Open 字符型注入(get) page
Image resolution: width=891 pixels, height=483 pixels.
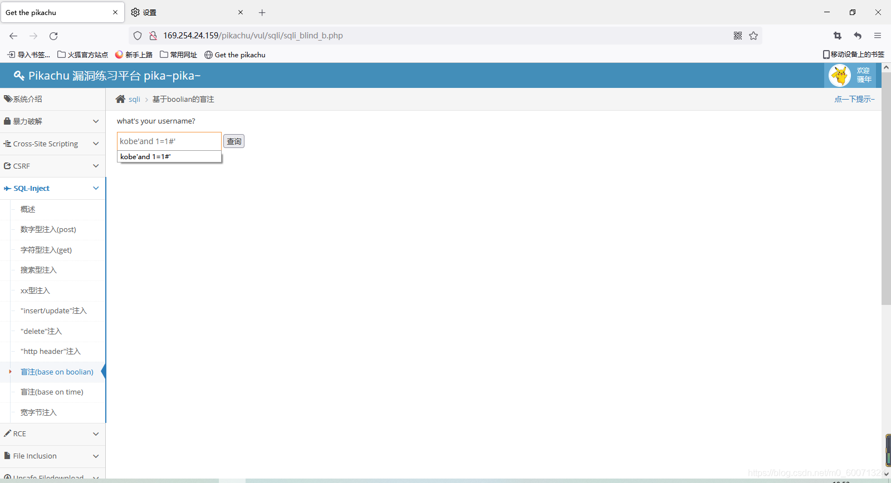click(x=46, y=250)
